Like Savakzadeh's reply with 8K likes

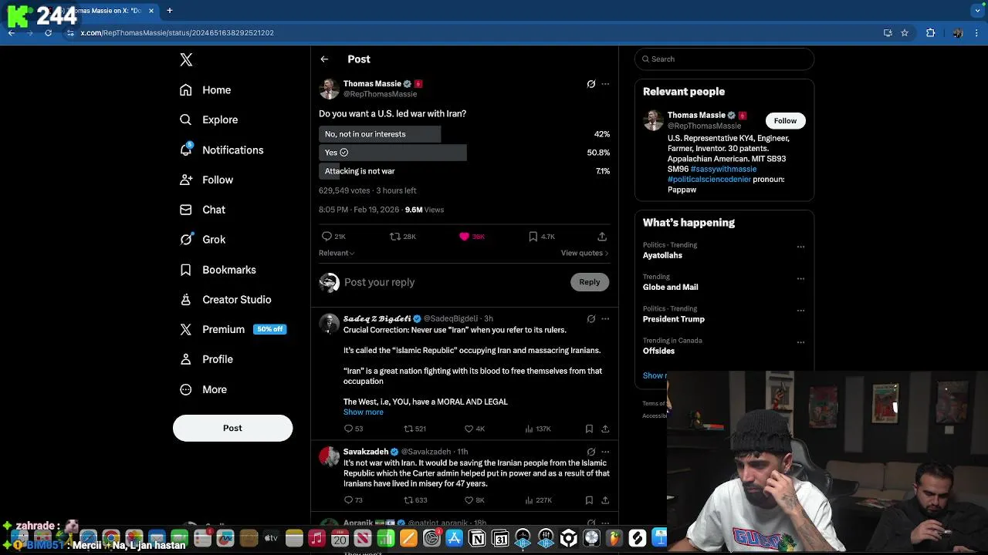474,500
